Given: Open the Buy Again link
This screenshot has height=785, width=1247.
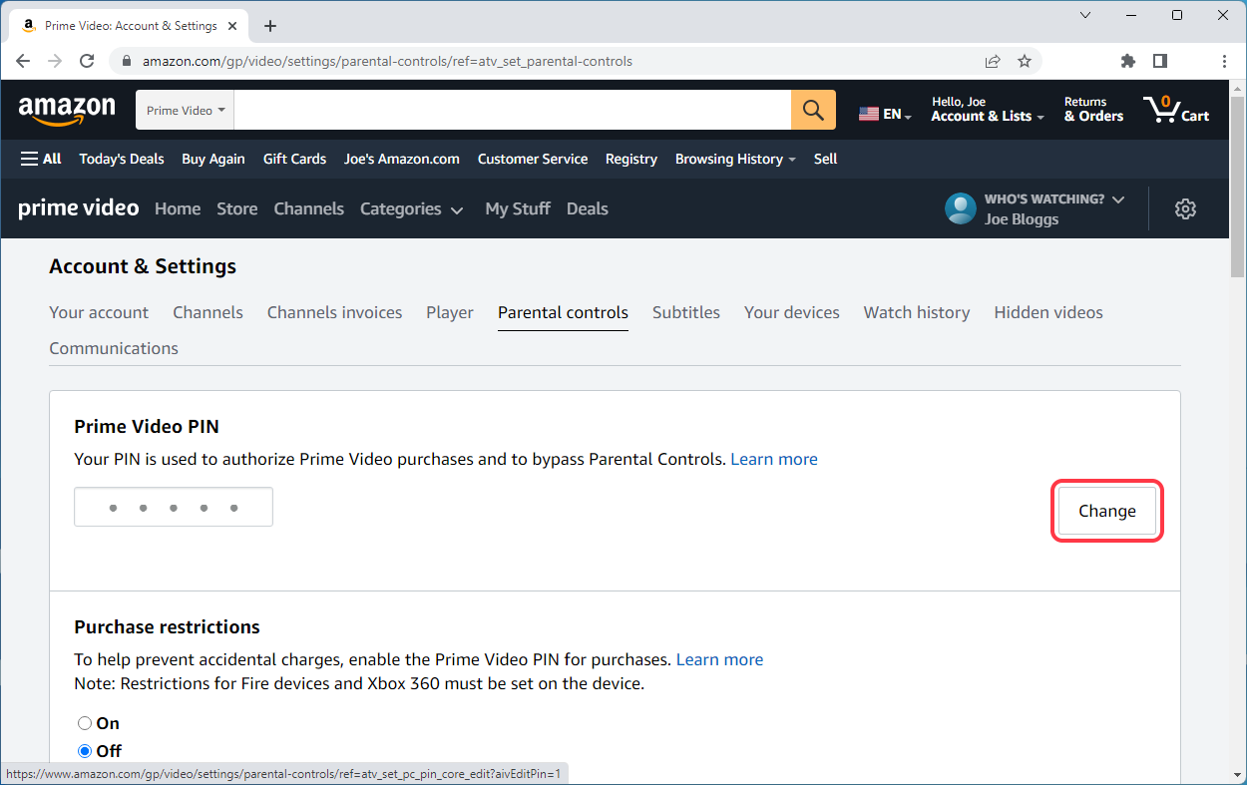Looking at the screenshot, I should pyautogui.click(x=213, y=159).
